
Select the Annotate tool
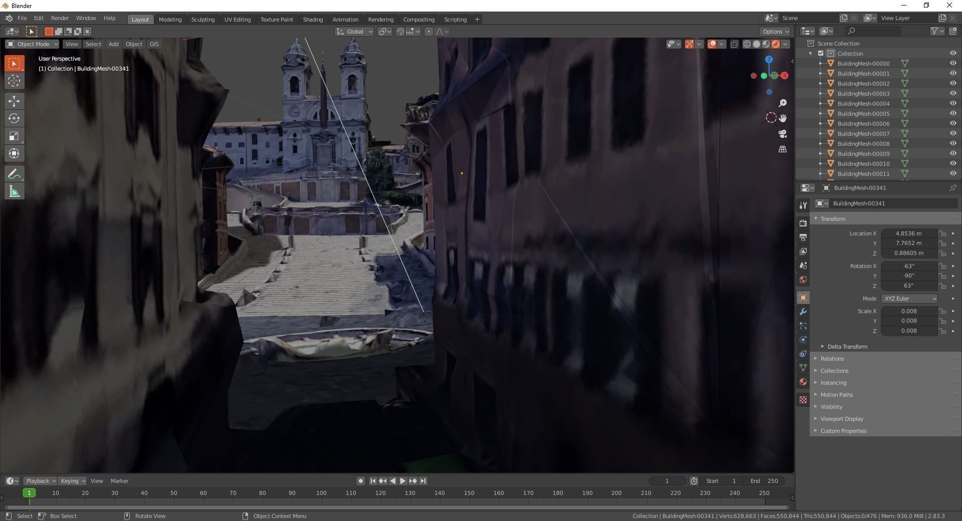14,174
